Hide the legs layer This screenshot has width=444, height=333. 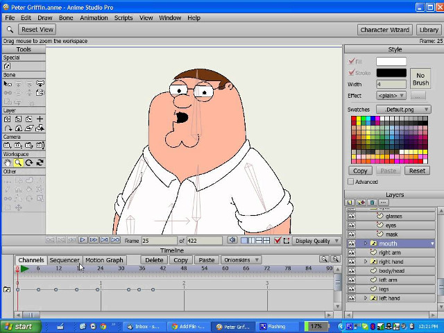352,289
